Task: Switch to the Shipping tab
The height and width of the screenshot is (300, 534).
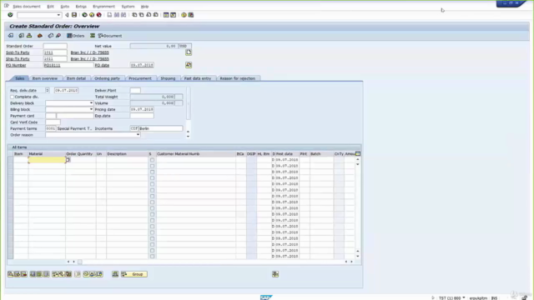Action: point(168,78)
